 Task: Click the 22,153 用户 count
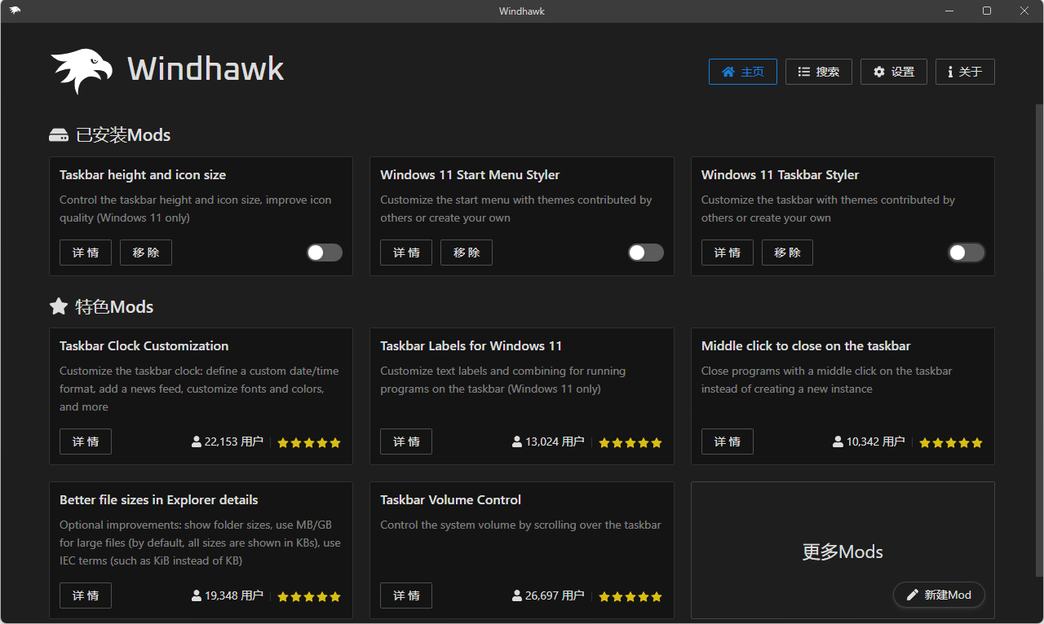pos(234,442)
